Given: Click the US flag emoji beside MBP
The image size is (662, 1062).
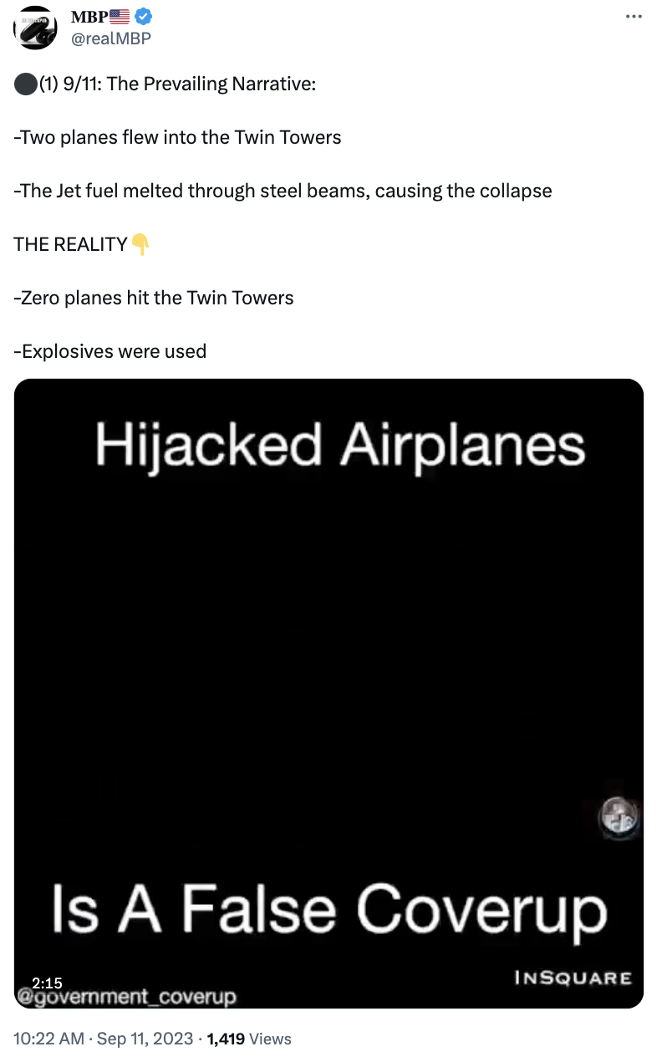Looking at the screenshot, I should (120, 18).
